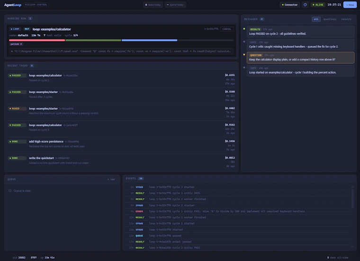Show all messages with the all filter
360x261 pixels.
(316, 19)
